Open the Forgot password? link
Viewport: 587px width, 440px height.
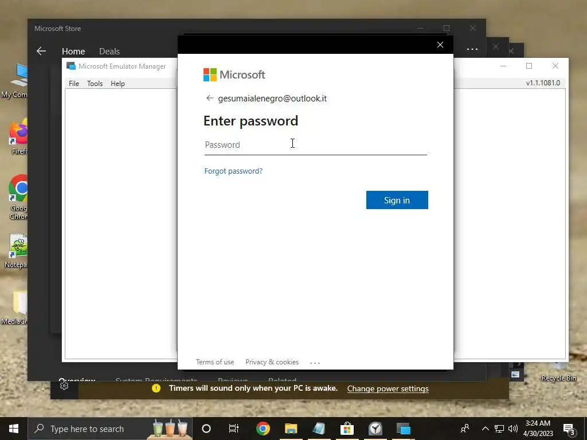(x=233, y=171)
